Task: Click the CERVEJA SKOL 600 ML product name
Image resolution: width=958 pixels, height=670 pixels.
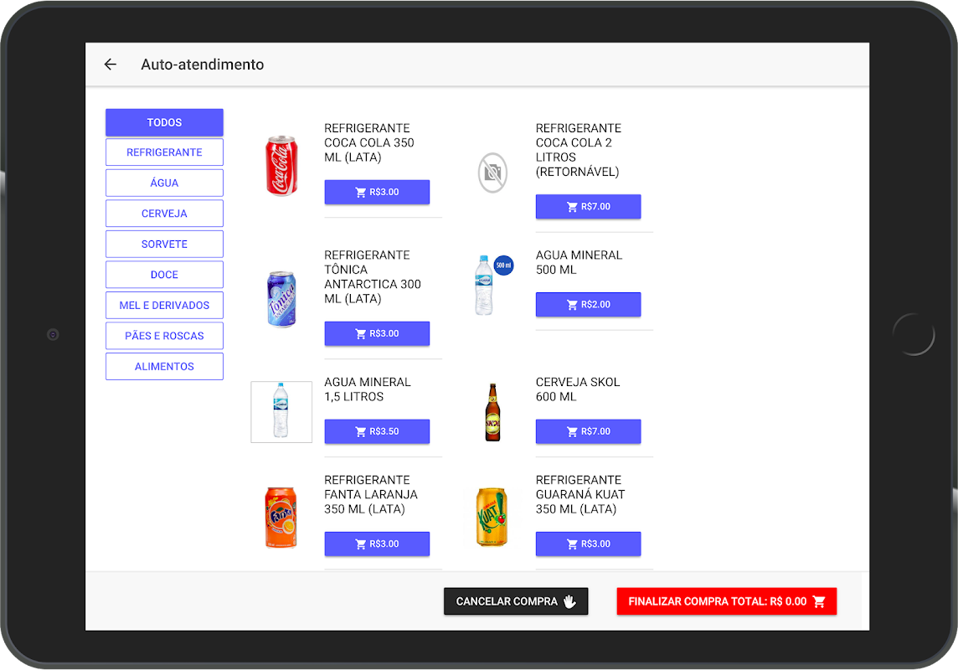Action: pos(577,389)
